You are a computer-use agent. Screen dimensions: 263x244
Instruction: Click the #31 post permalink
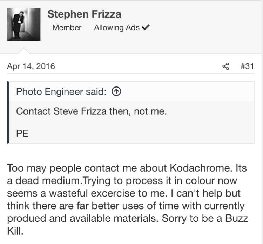click(247, 66)
